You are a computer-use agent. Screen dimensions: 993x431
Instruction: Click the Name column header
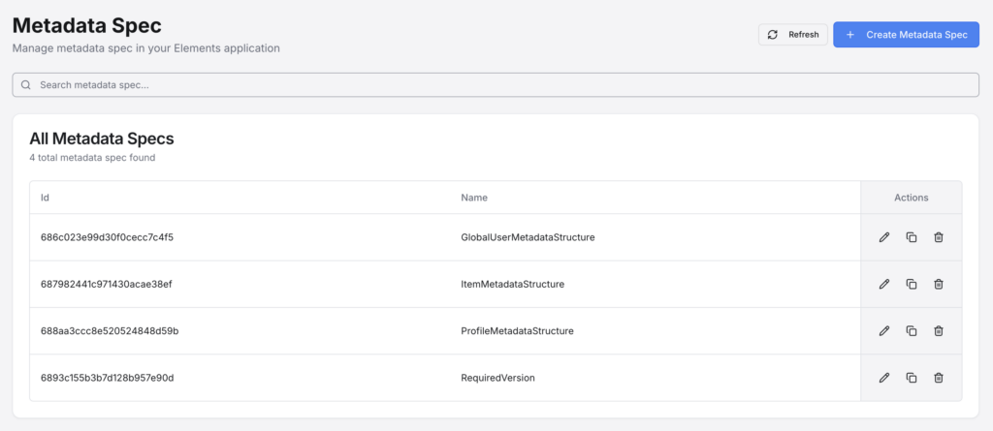pos(474,198)
